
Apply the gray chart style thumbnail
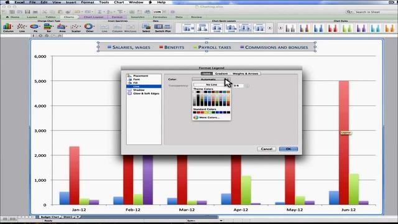coord(290,28)
